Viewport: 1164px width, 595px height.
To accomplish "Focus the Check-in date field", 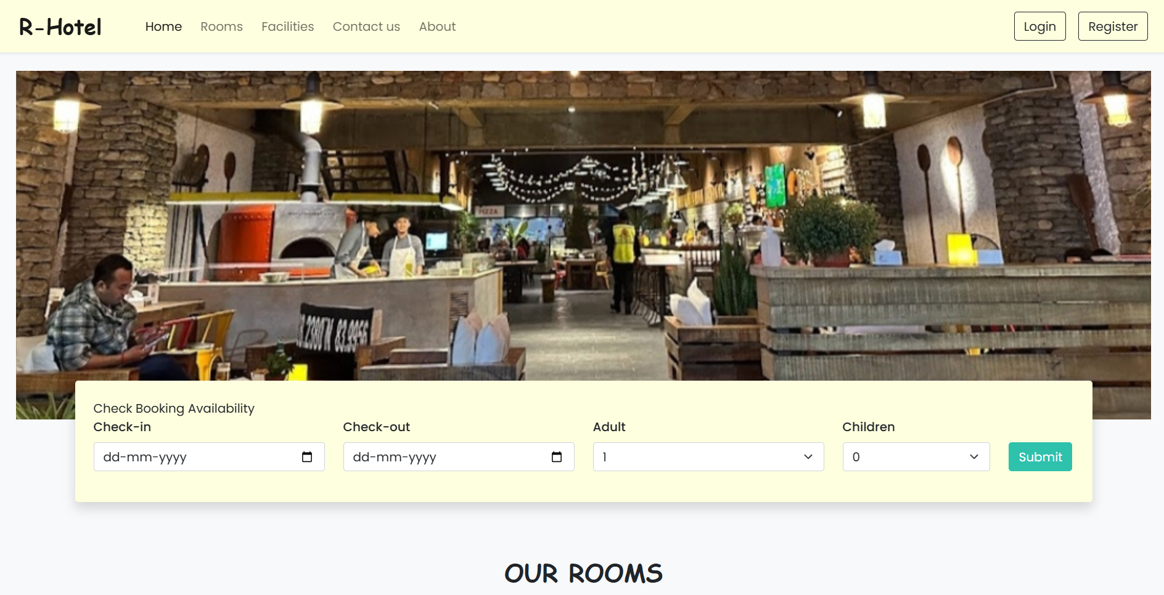I will click(x=209, y=457).
